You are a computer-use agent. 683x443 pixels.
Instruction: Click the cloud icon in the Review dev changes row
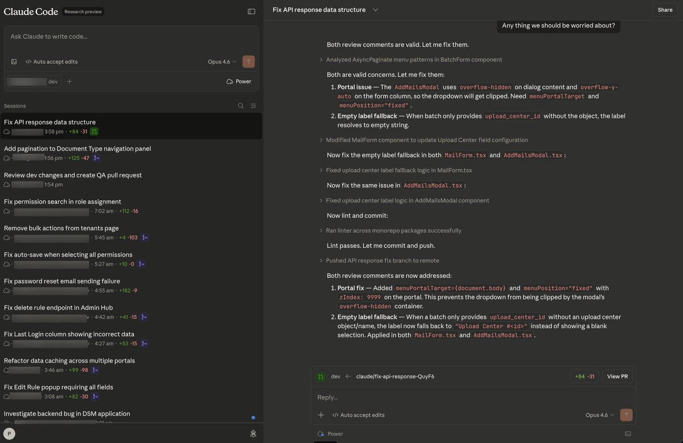pos(7,184)
